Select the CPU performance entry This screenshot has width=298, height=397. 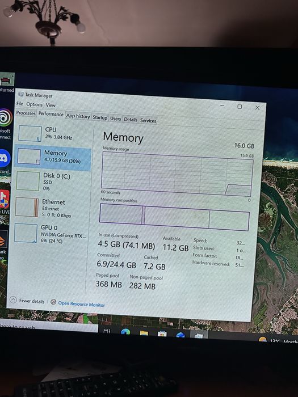pyautogui.click(x=54, y=134)
